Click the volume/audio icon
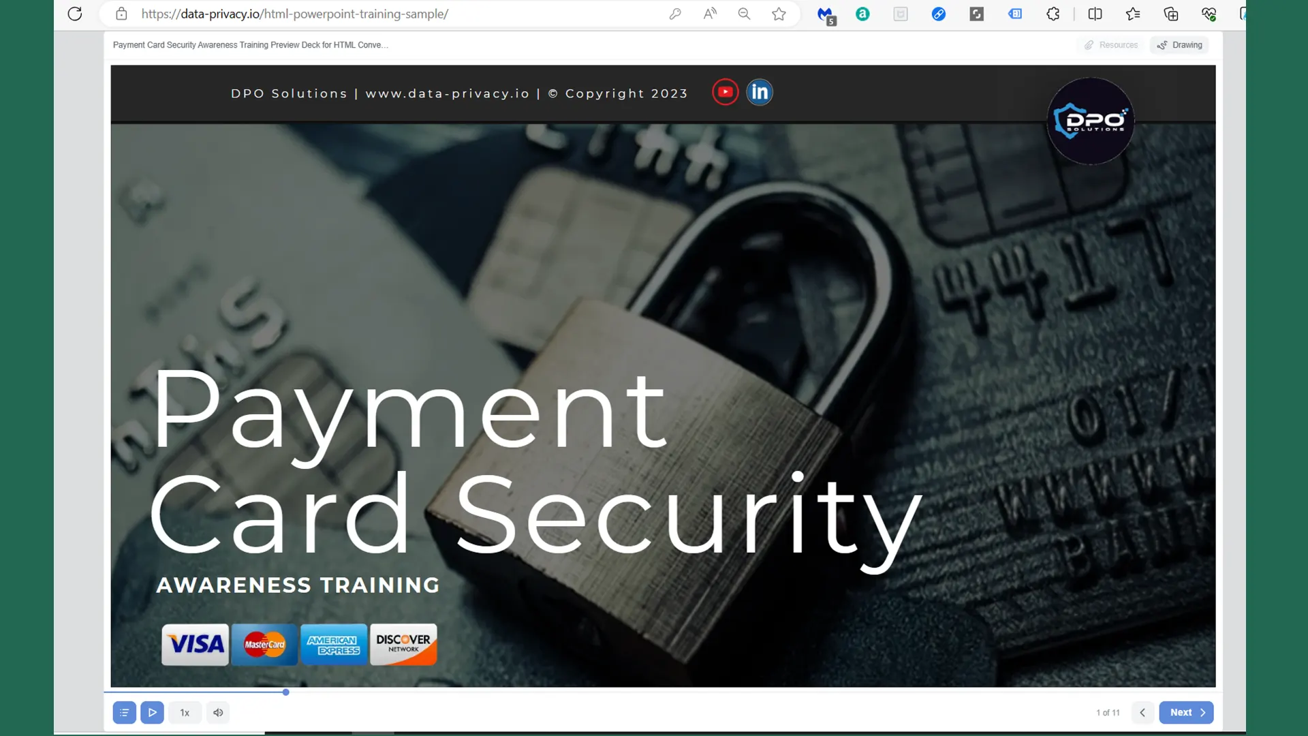This screenshot has width=1308, height=736. 218,711
